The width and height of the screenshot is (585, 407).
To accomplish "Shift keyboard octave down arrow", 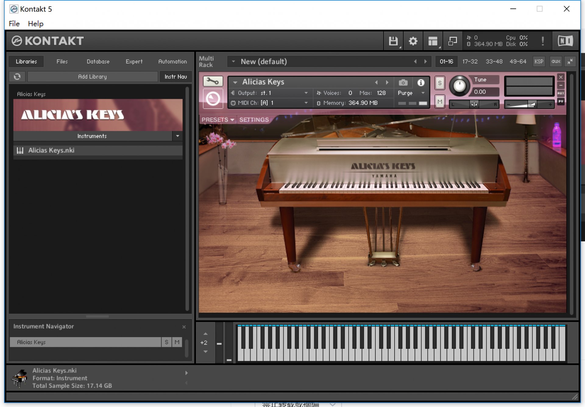I will pyautogui.click(x=206, y=352).
